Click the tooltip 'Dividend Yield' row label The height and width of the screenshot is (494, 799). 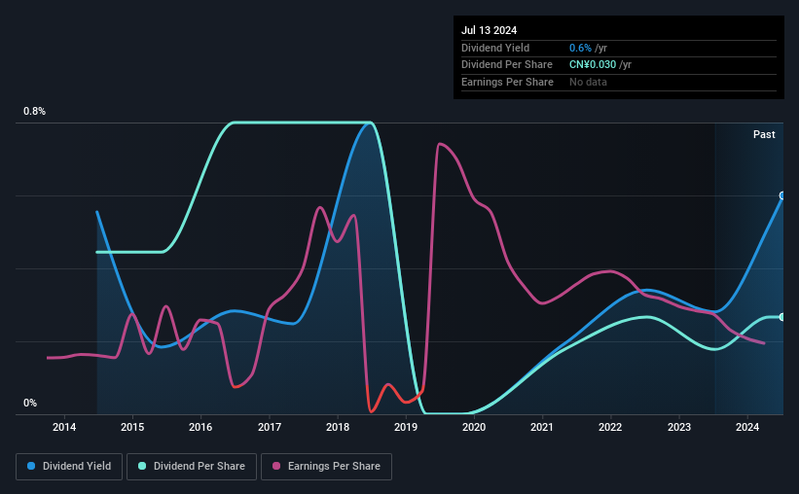pyautogui.click(x=495, y=48)
